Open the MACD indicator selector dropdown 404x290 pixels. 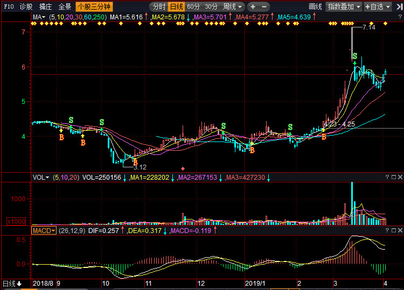click(44, 230)
